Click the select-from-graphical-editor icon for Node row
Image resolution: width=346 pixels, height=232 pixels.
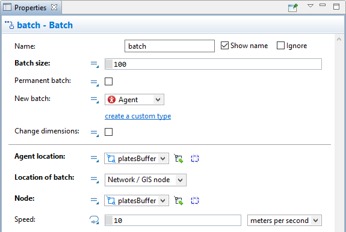179,201
